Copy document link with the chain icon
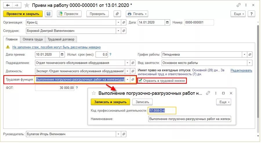This screenshot has width=261, height=143. point(238,5)
